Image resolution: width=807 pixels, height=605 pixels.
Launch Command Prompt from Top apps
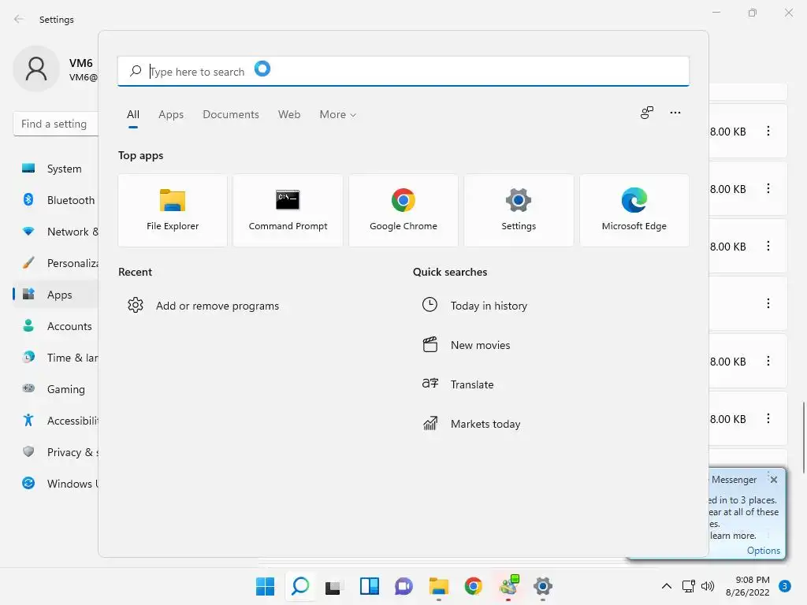coord(288,210)
